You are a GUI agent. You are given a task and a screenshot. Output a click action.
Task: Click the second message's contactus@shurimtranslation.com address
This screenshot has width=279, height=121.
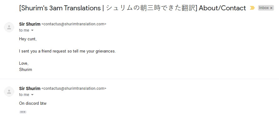pyautogui.click(x=74, y=88)
